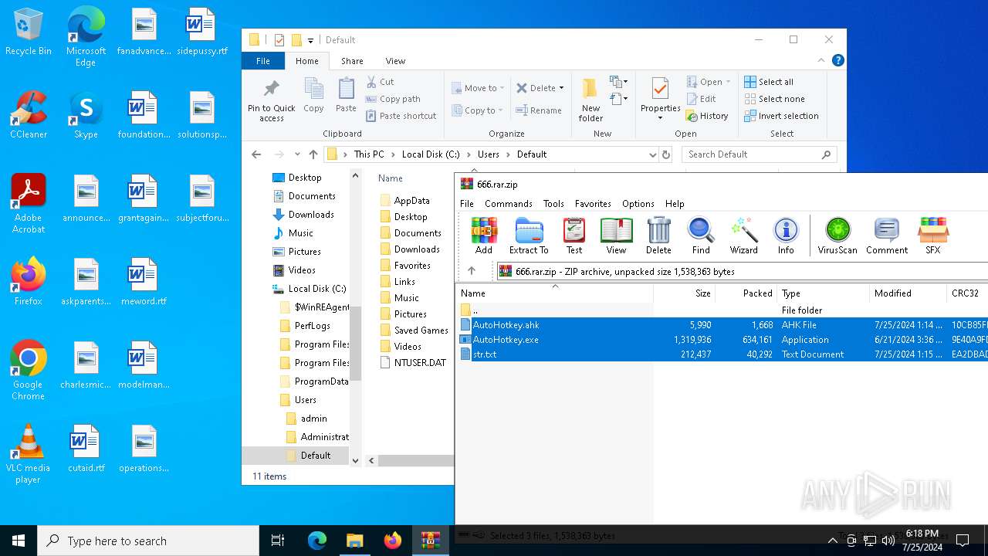Select the Google Chrome desktop icon
The width and height of the screenshot is (988, 556).
coord(28,371)
